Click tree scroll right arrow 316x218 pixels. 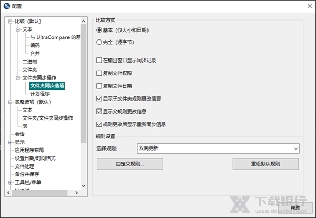(77, 193)
